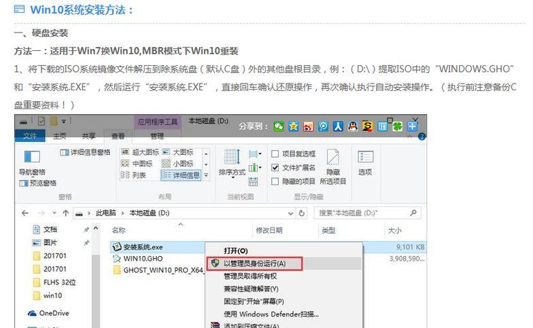Open 文件 ribbon tab
Viewport: 533px width, 328px height.
tap(30, 136)
